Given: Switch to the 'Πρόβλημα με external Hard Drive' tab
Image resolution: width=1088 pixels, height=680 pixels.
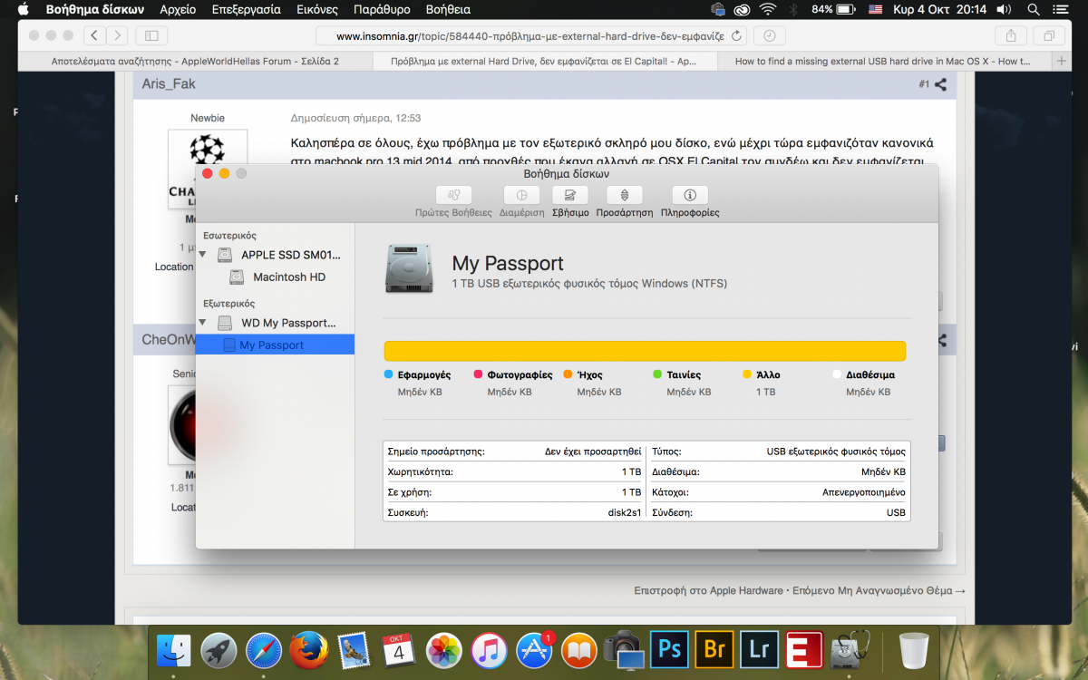Looking at the screenshot, I should click(x=544, y=62).
